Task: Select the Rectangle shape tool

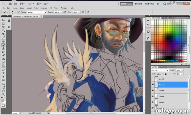Action: [x=4, y=80]
